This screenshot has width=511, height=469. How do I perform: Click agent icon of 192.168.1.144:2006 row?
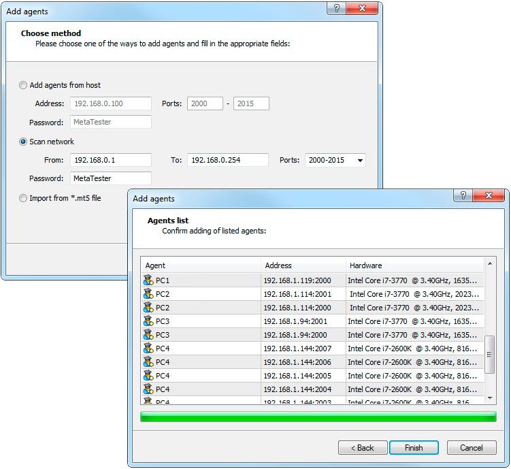click(148, 362)
